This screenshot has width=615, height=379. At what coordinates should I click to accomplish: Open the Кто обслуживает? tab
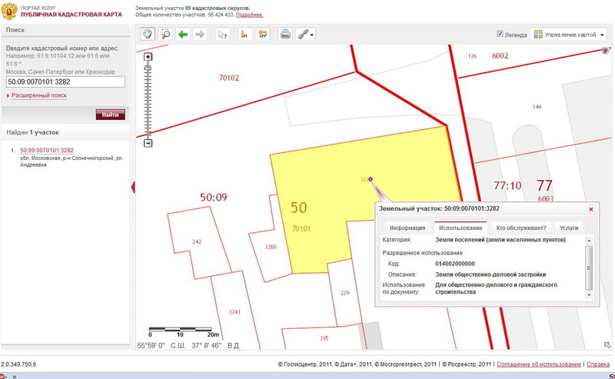pyautogui.click(x=521, y=228)
